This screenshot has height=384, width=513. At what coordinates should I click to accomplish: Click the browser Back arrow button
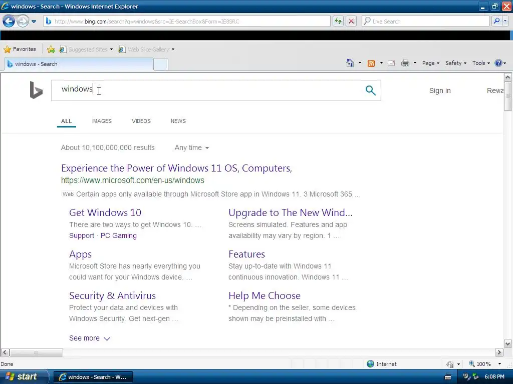(9, 21)
